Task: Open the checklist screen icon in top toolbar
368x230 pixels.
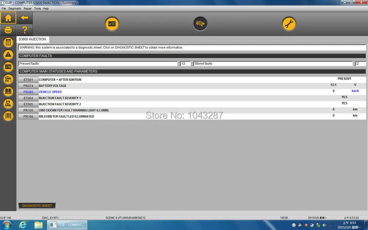Action: (x=112, y=24)
